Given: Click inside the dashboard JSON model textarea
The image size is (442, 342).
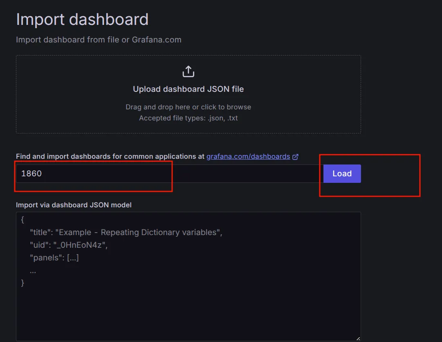Looking at the screenshot, I should (x=188, y=276).
